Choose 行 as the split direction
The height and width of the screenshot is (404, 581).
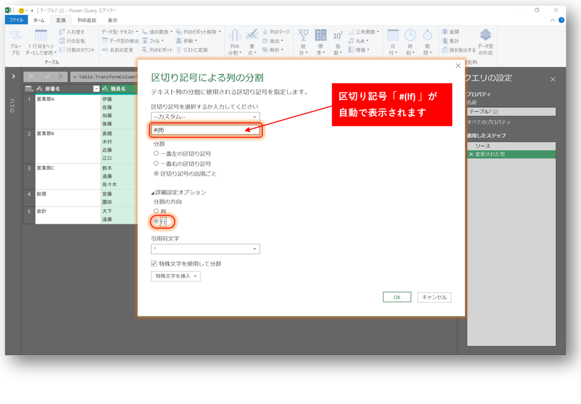click(156, 221)
